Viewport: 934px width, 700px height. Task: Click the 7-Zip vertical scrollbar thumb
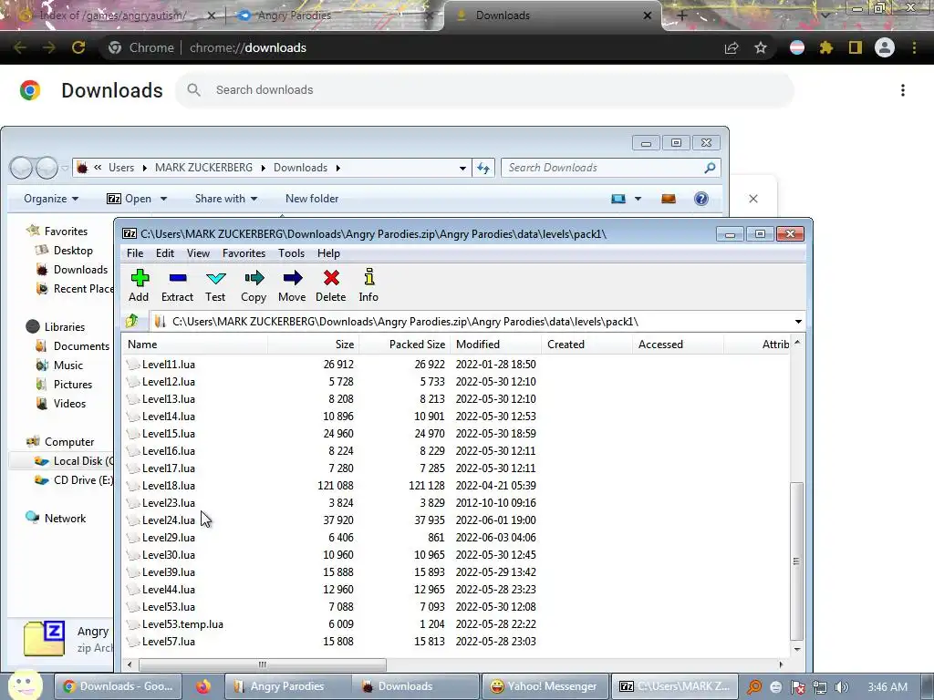tap(796, 561)
